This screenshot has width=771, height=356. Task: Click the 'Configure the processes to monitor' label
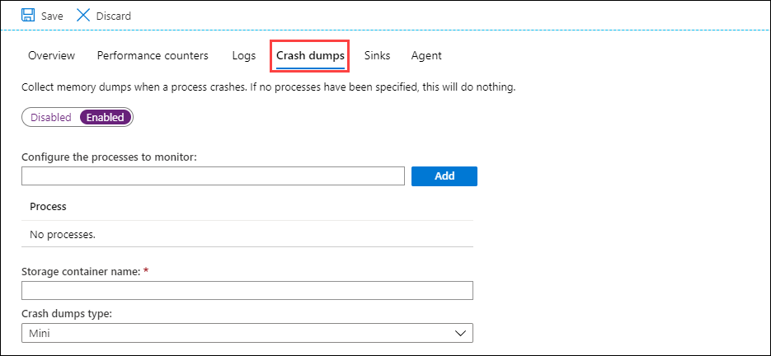(109, 157)
